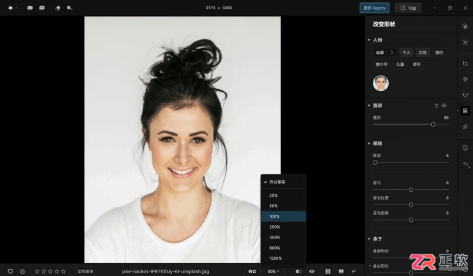This screenshot has height=276, width=473.
Task: Choose the checked fit-to-screen zoom option
Action: click(283, 182)
